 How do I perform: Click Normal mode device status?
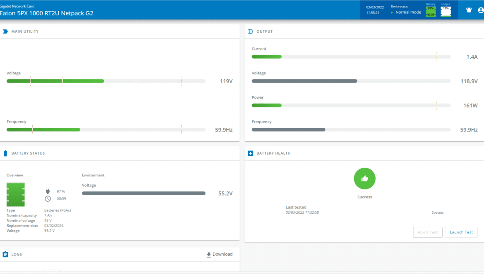[x=408, y=12]
